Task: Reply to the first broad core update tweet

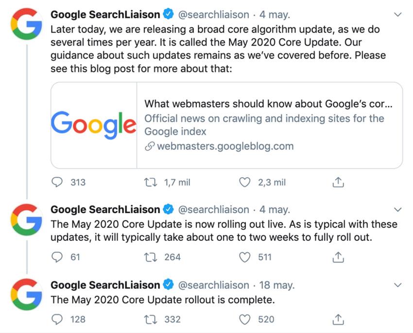Action: [x=57, y=182]
